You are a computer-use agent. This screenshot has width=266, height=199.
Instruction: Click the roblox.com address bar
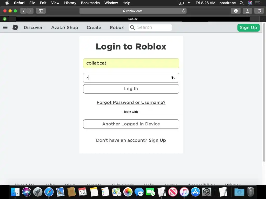tap(133, 11)
